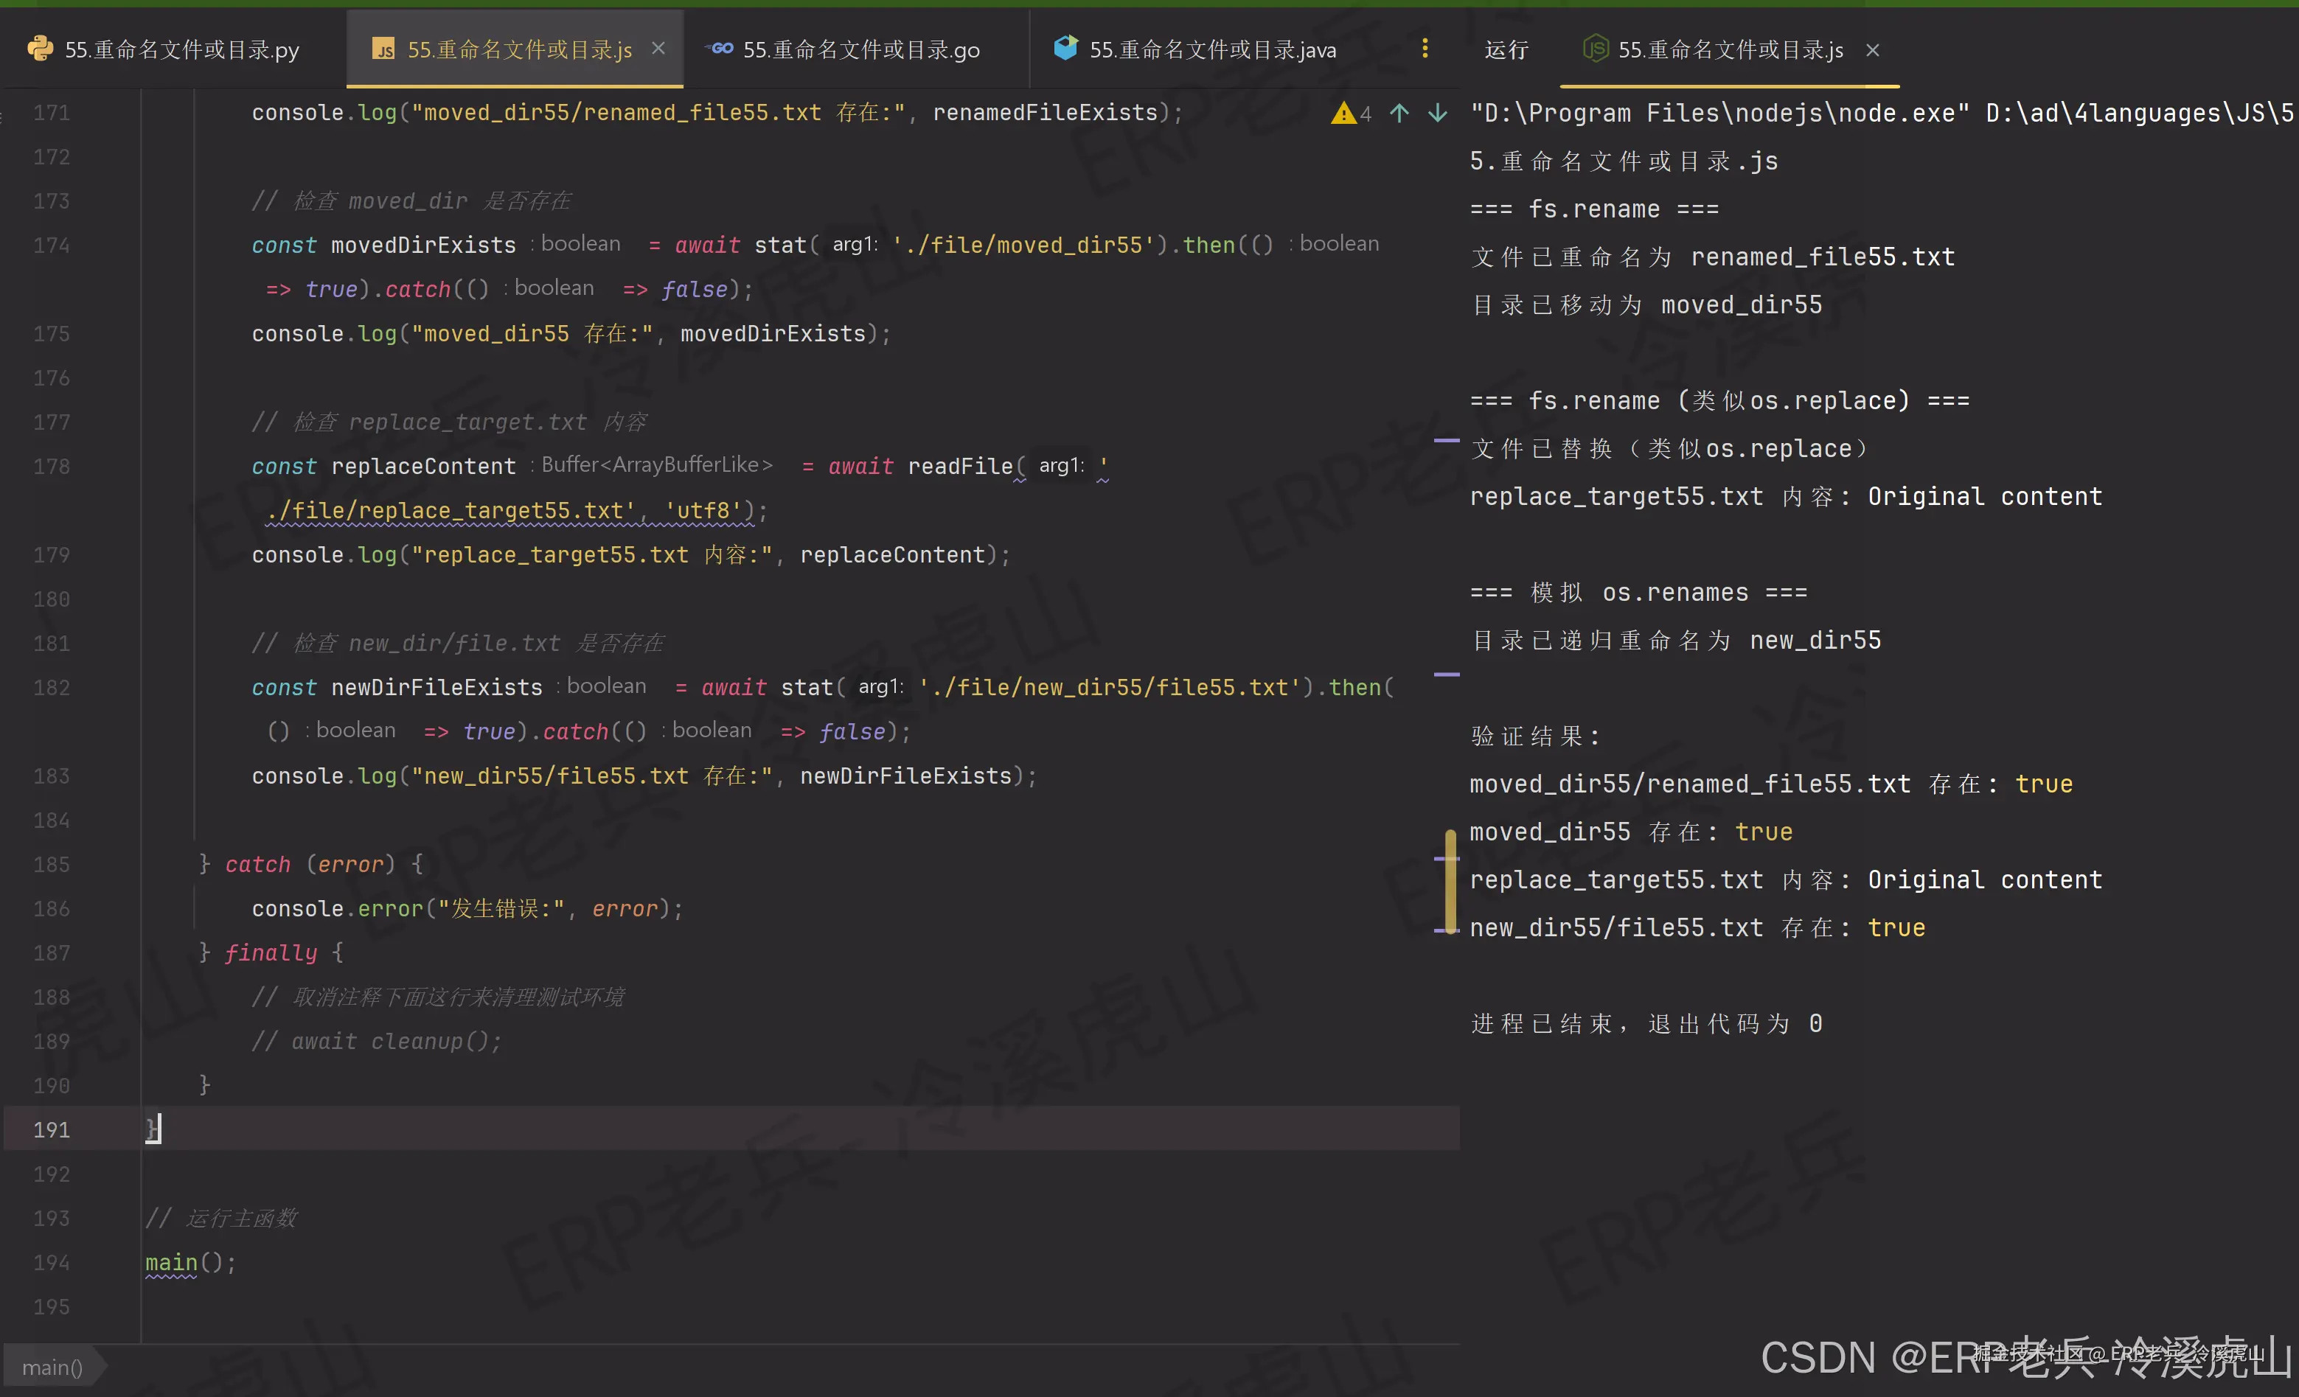Place cursor on line 191 closing brace
This screenshot has height=1397, width=2299.
pos(152,1129)
